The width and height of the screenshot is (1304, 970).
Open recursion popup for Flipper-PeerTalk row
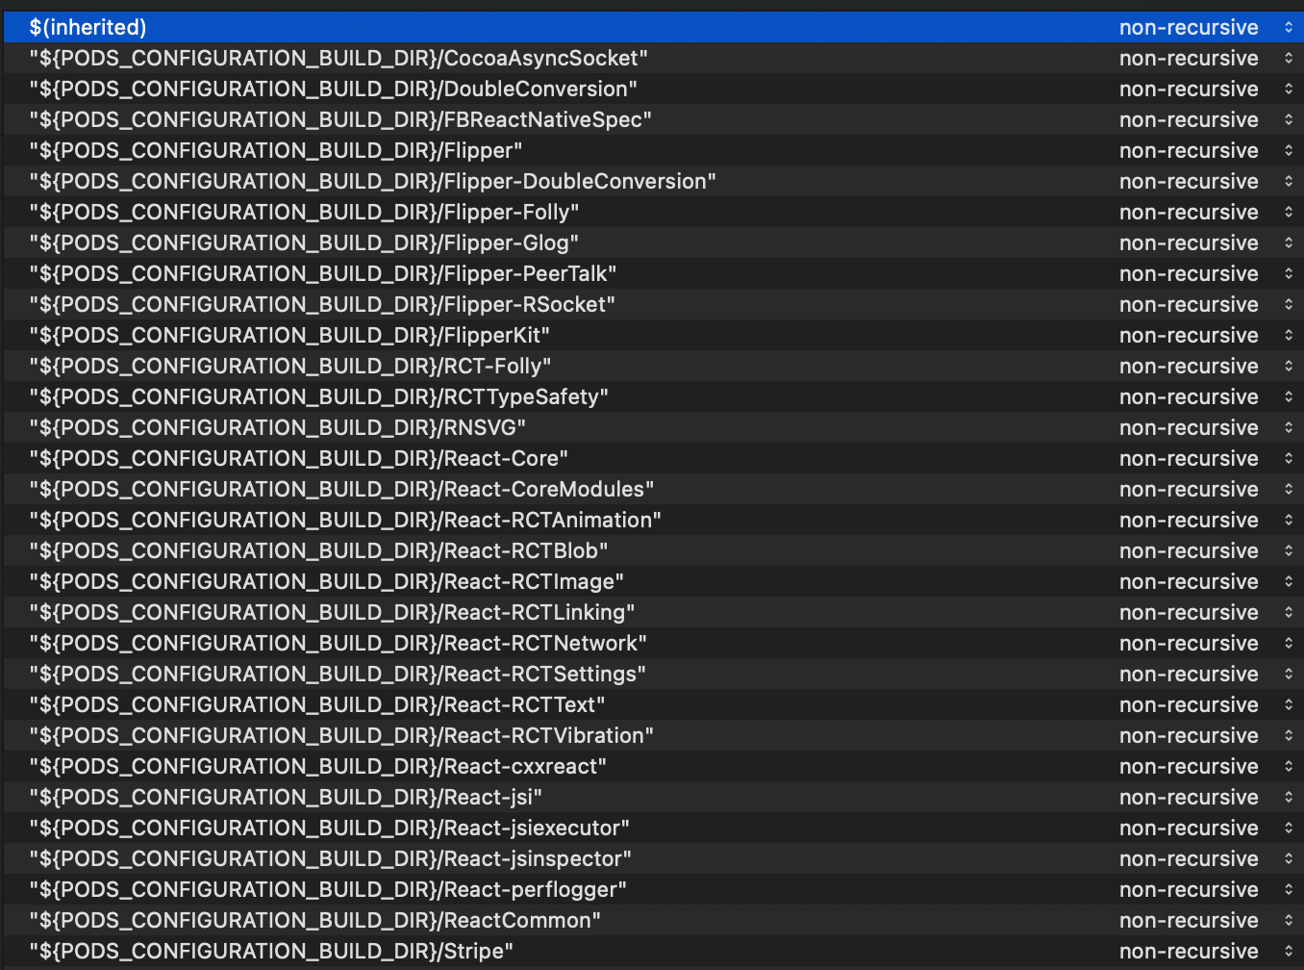[x=1208, y=273]
